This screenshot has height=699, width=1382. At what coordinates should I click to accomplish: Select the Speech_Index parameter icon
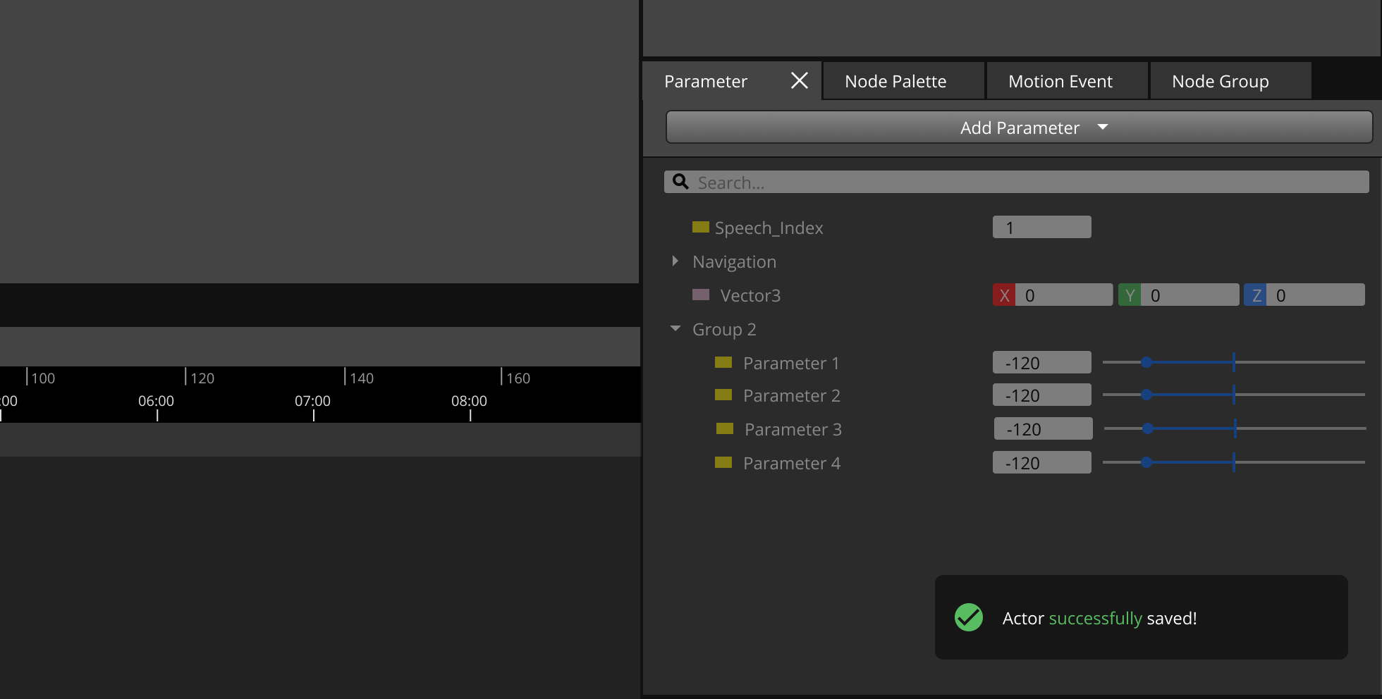701,227
